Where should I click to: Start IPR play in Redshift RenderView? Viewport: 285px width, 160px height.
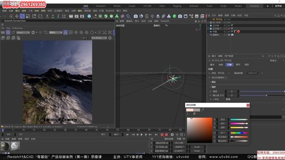[8, 32]
